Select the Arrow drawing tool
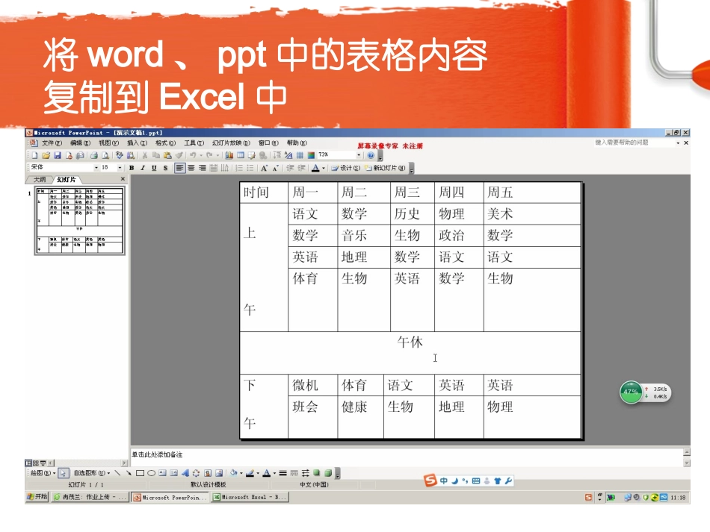710x532 pixels. [x=129, y=473]
